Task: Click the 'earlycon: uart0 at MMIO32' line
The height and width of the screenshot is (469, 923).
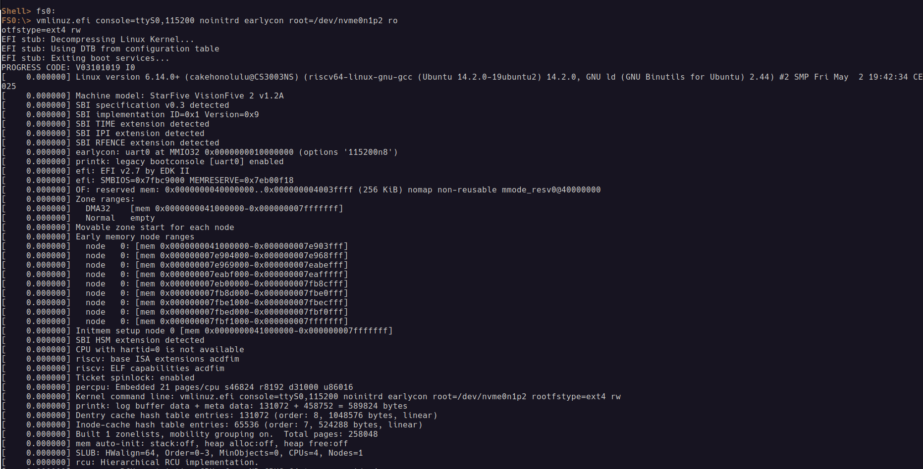Action: (x=237, y=152)
